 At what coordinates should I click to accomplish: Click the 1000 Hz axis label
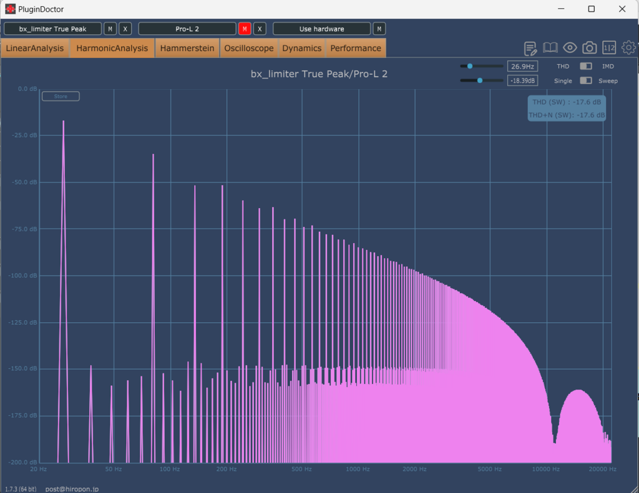click(358, 469)
